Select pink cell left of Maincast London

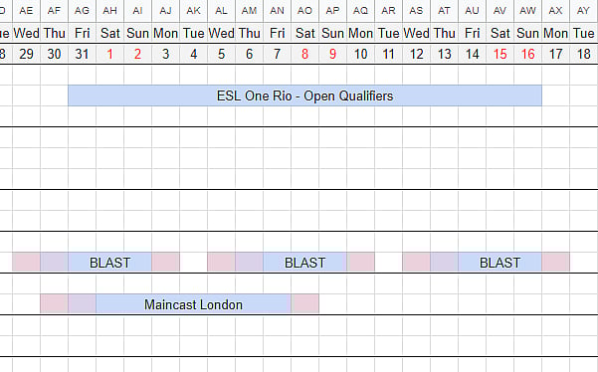(54, 304)
